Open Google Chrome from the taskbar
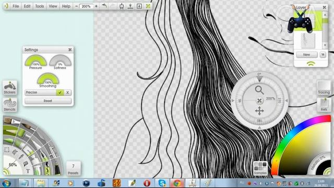The height and width of the screenshot is (188, 334). pos(177,183)
